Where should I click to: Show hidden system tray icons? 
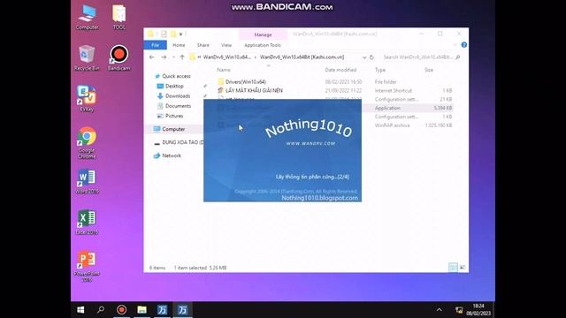tap(439, 310)
